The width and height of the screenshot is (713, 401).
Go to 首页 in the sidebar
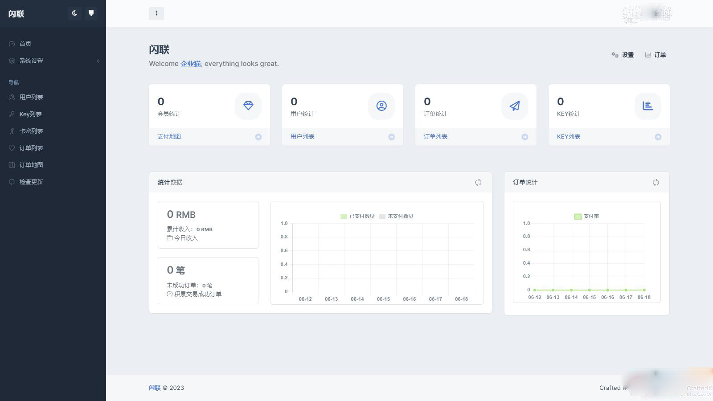(x=25, y=44)
